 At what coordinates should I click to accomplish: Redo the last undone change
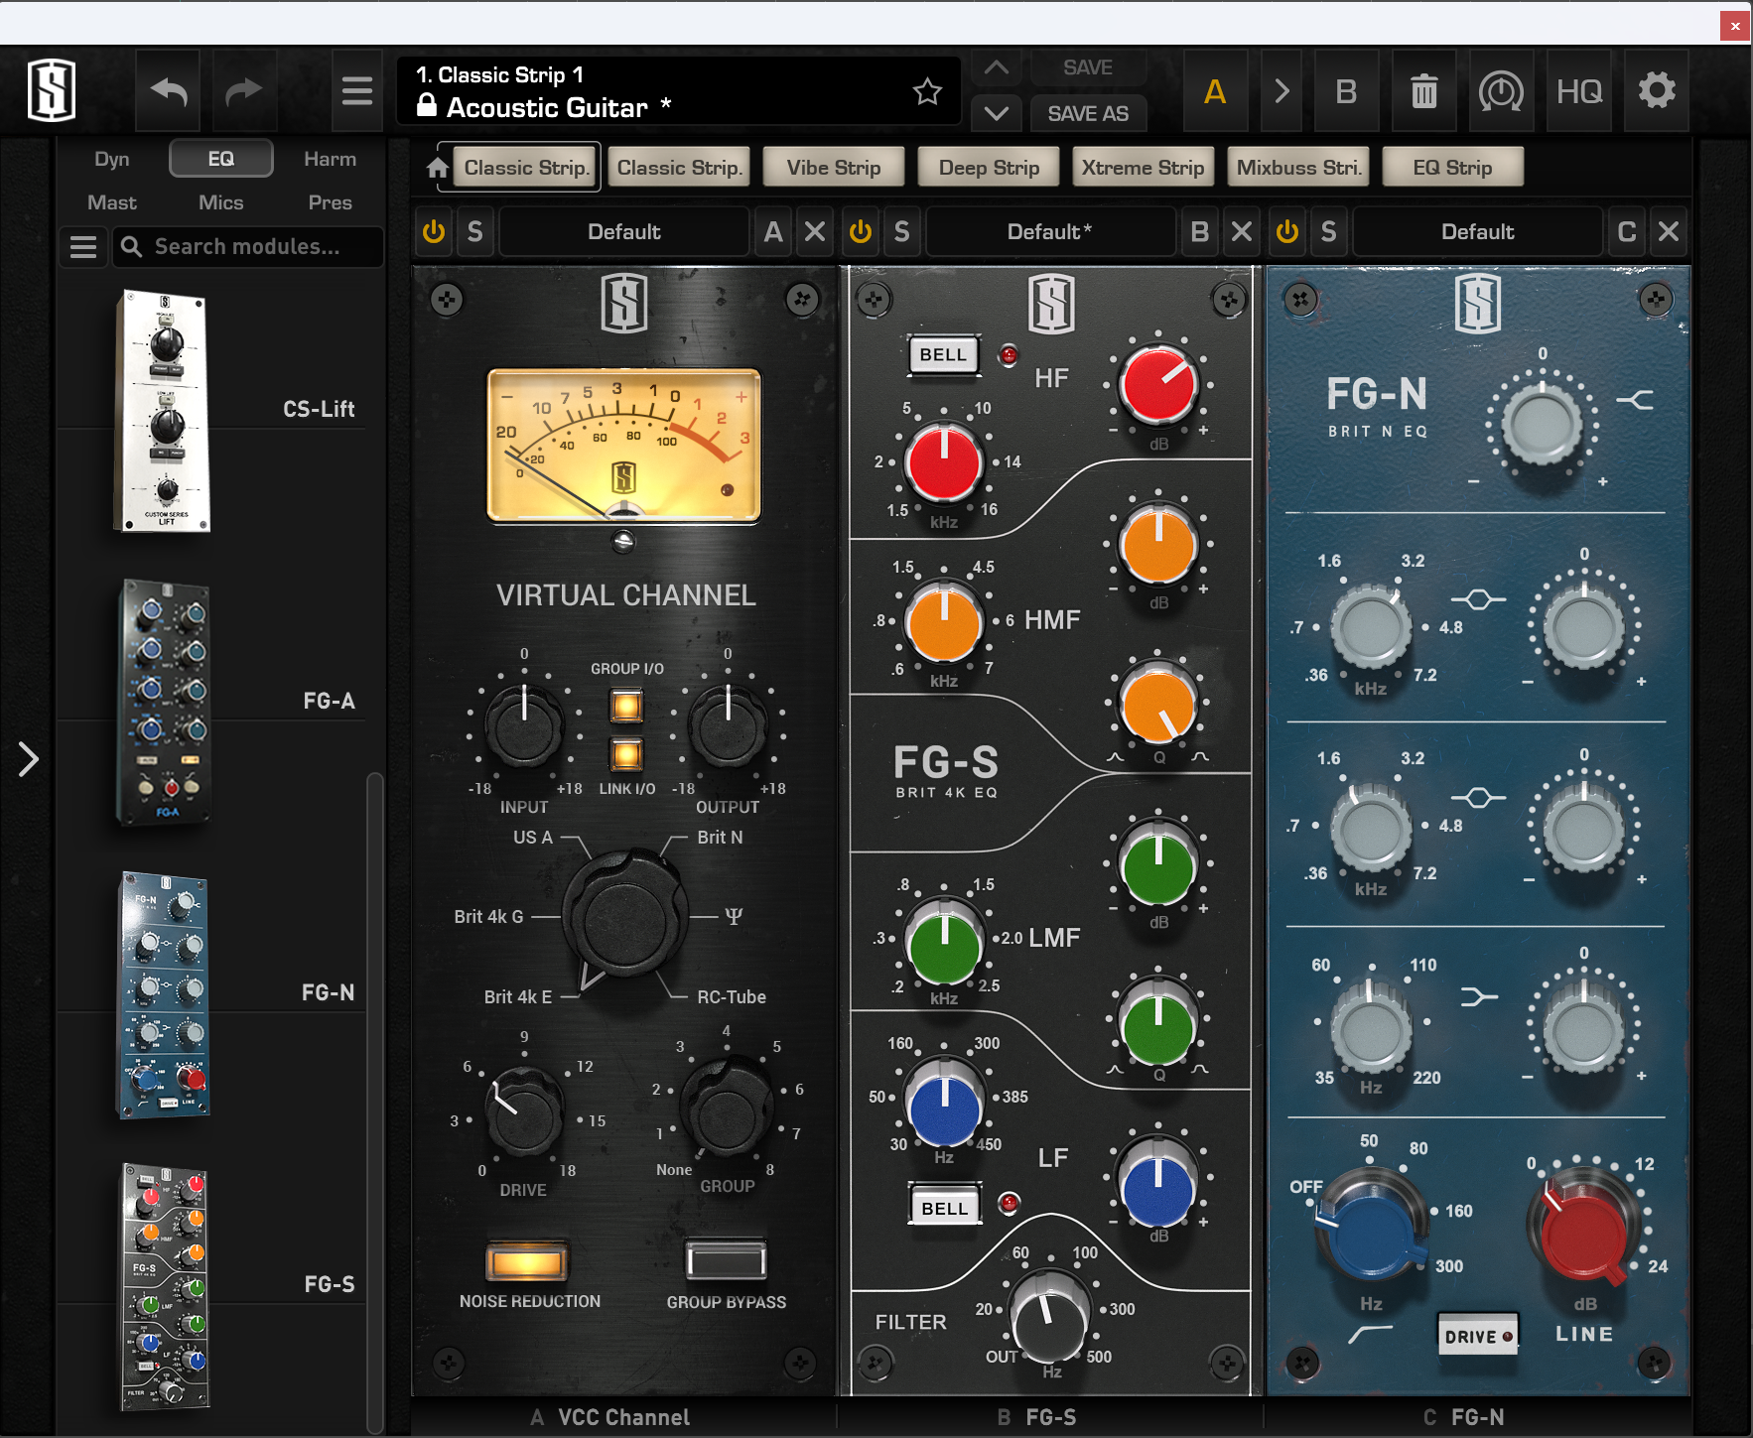coord(243,91)
